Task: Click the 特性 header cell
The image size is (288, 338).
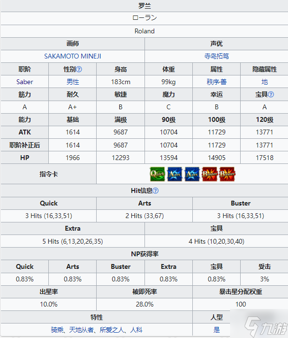Action: tap(97, 317)
